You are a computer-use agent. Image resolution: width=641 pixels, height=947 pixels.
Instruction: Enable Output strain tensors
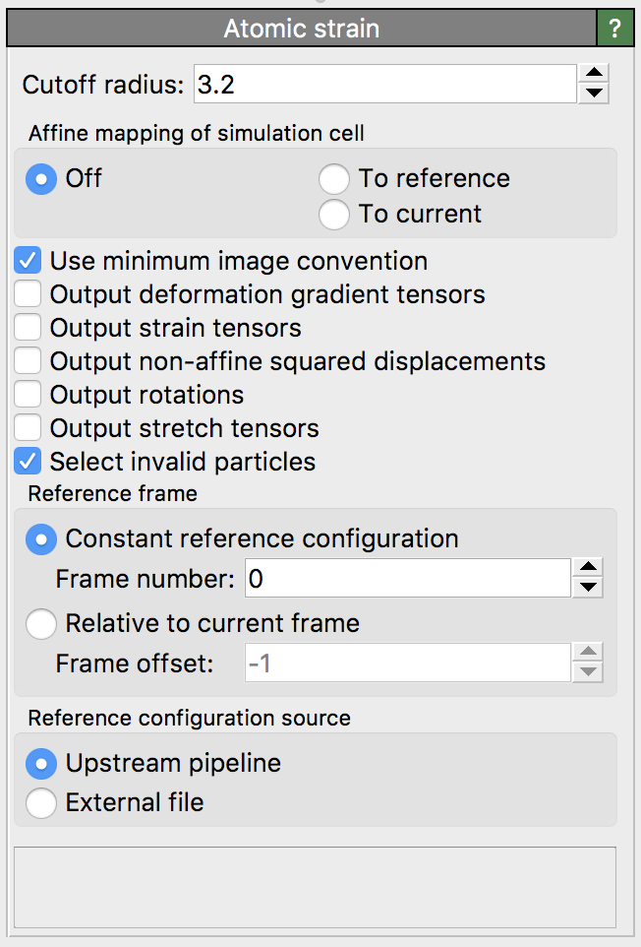tap(29, 328)
